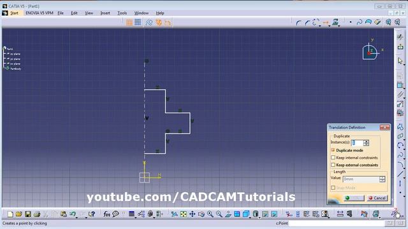408x229 pixels.
Task: Select PartBody in the specification tree
Action: (x=15, y=69)
